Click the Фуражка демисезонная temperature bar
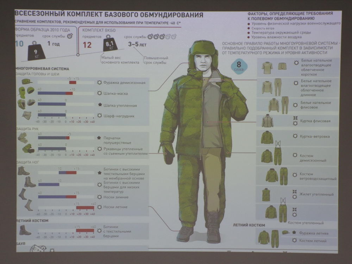This screenshot has width=352, height=264. [x=73, y=82]
